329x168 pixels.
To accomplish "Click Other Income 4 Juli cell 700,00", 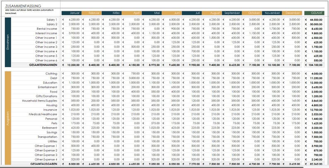I will pyautogui.click(x=192, y=52).
